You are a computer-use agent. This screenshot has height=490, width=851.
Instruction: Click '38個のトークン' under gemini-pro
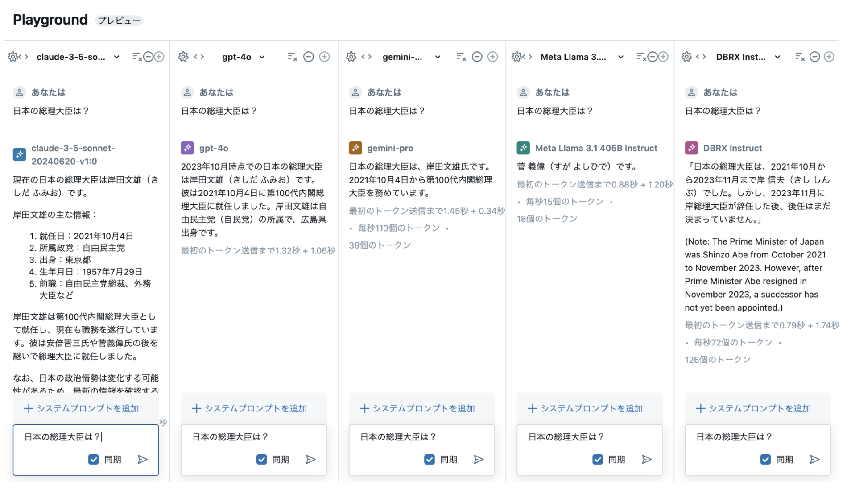pyautogui.click(x=380, y=245)
